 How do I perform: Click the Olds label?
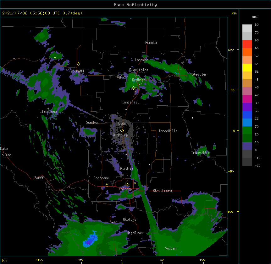pyautogui.click(x=122, y=124)
